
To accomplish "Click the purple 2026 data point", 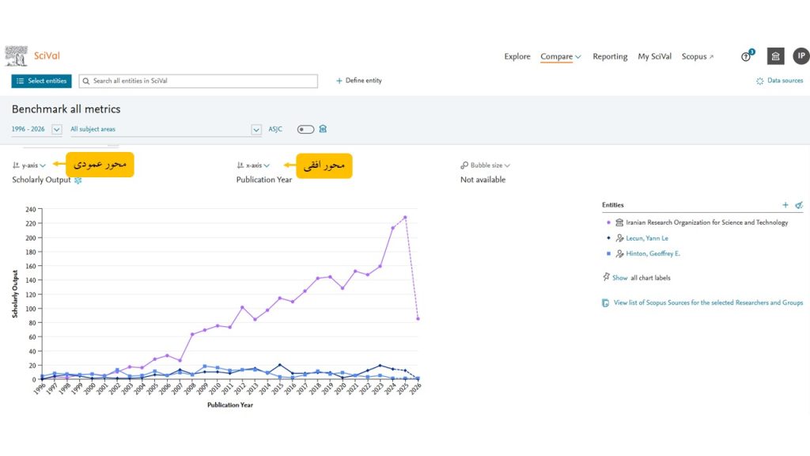I will pos(418,318).
